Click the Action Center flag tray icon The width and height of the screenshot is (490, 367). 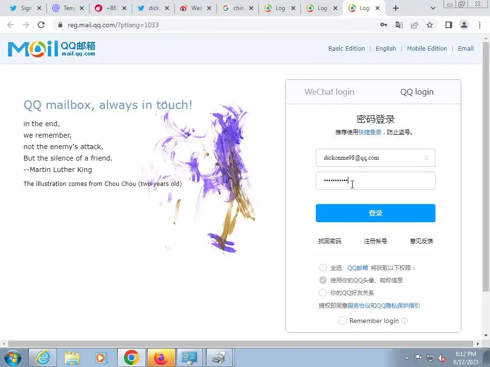[418, 358]
